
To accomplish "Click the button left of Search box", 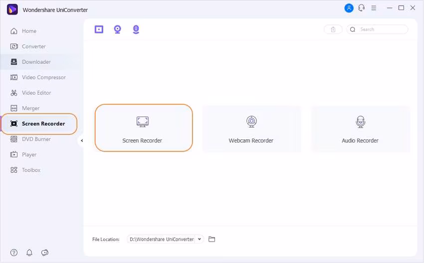I will pos(333,29).
